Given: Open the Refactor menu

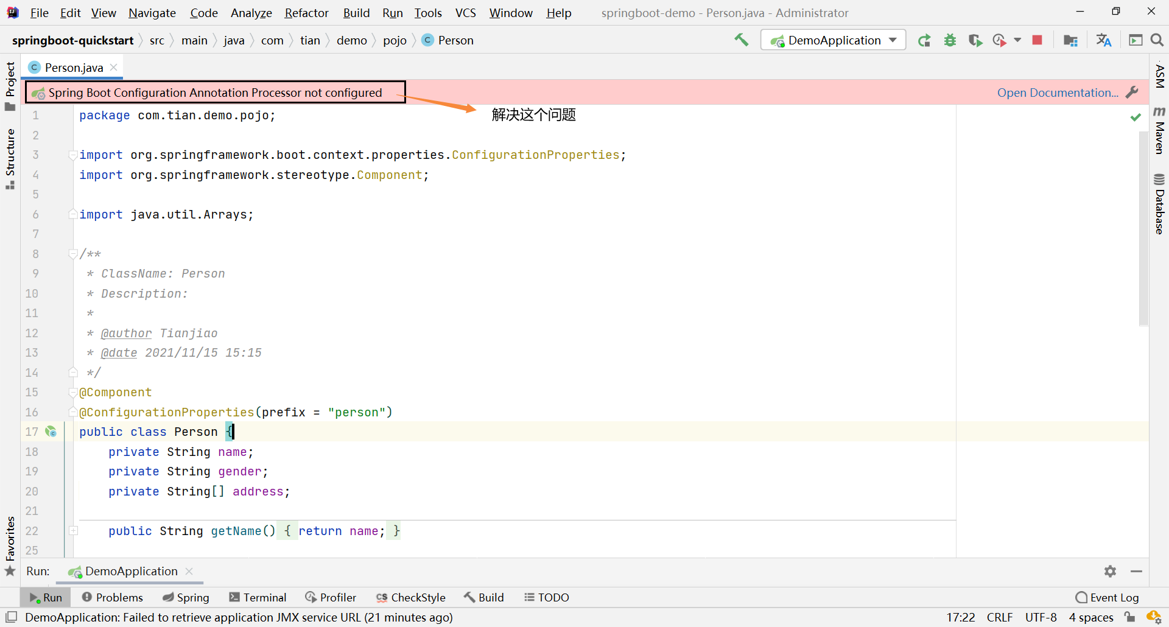Looking at the screenshot, I should (306, 13).
